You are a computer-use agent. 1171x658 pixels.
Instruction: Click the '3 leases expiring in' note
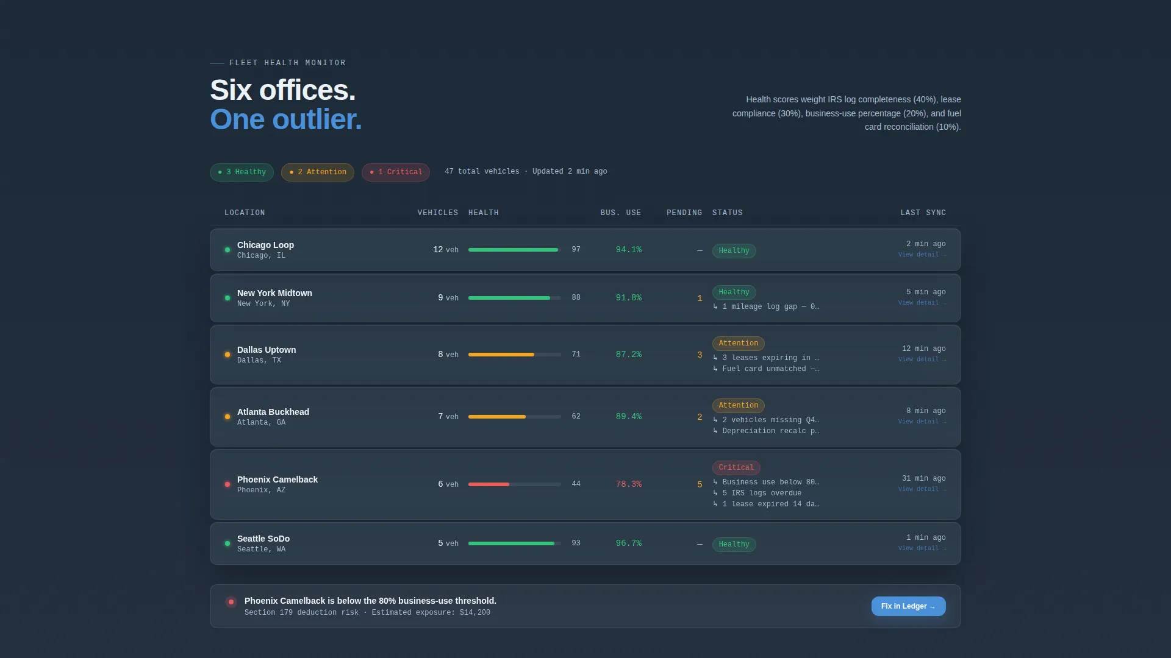pos(766,358)
